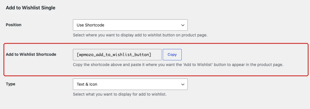
Task: Click the 'Select what you want to display' help text
Action: click(120, 94)
